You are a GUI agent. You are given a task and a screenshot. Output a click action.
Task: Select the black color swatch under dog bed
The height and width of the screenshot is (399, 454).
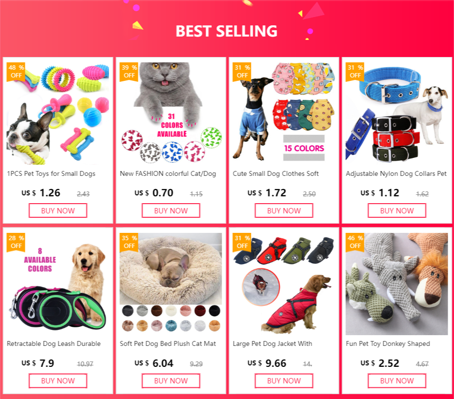[214, 311]
